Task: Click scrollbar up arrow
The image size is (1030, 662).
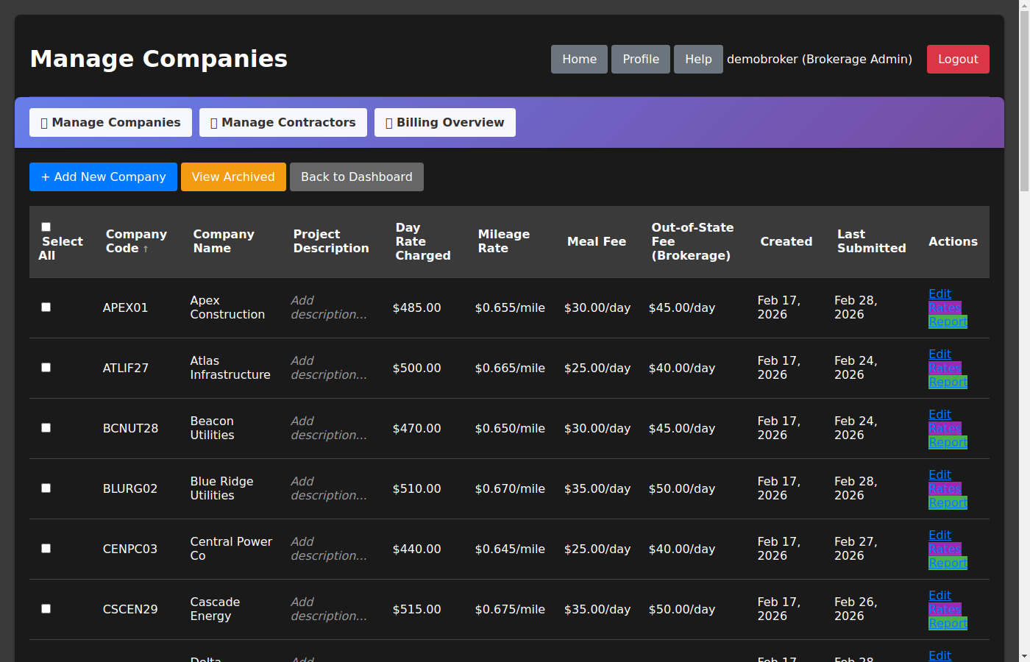Action: pos(1024,6)
